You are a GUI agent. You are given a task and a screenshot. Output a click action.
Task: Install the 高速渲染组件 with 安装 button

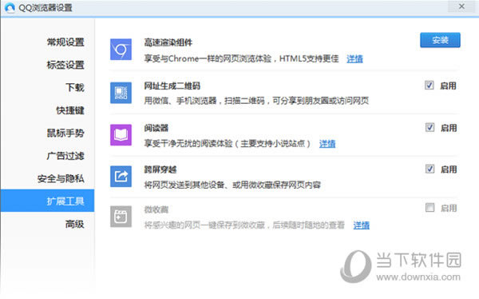coord(440,40)
